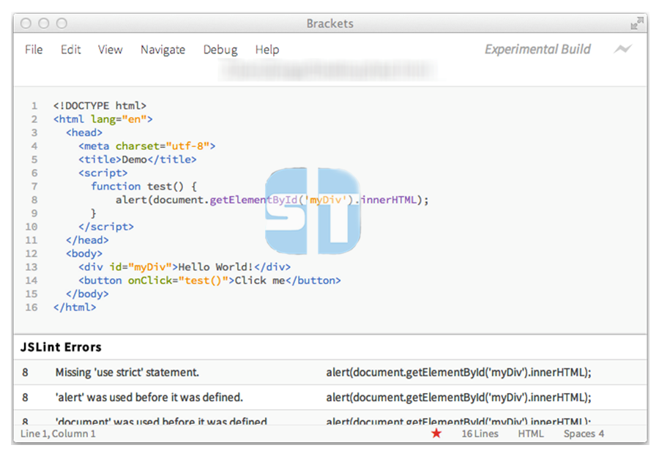Click the closing </script> tag line
Image resolution: width=659 pixels, height=456 pixels.
tap(106, 227)
